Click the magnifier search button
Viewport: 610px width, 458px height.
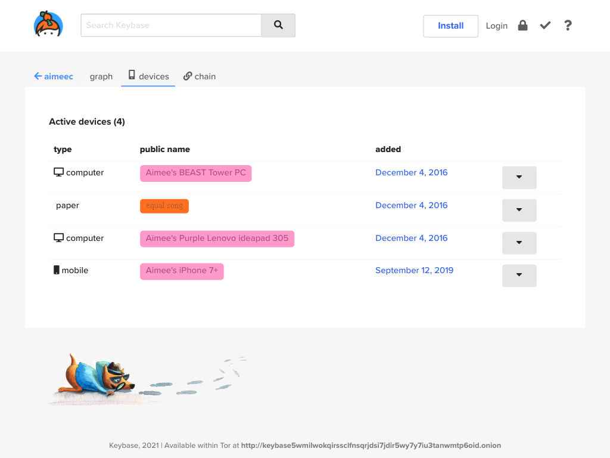coord(278,25)
